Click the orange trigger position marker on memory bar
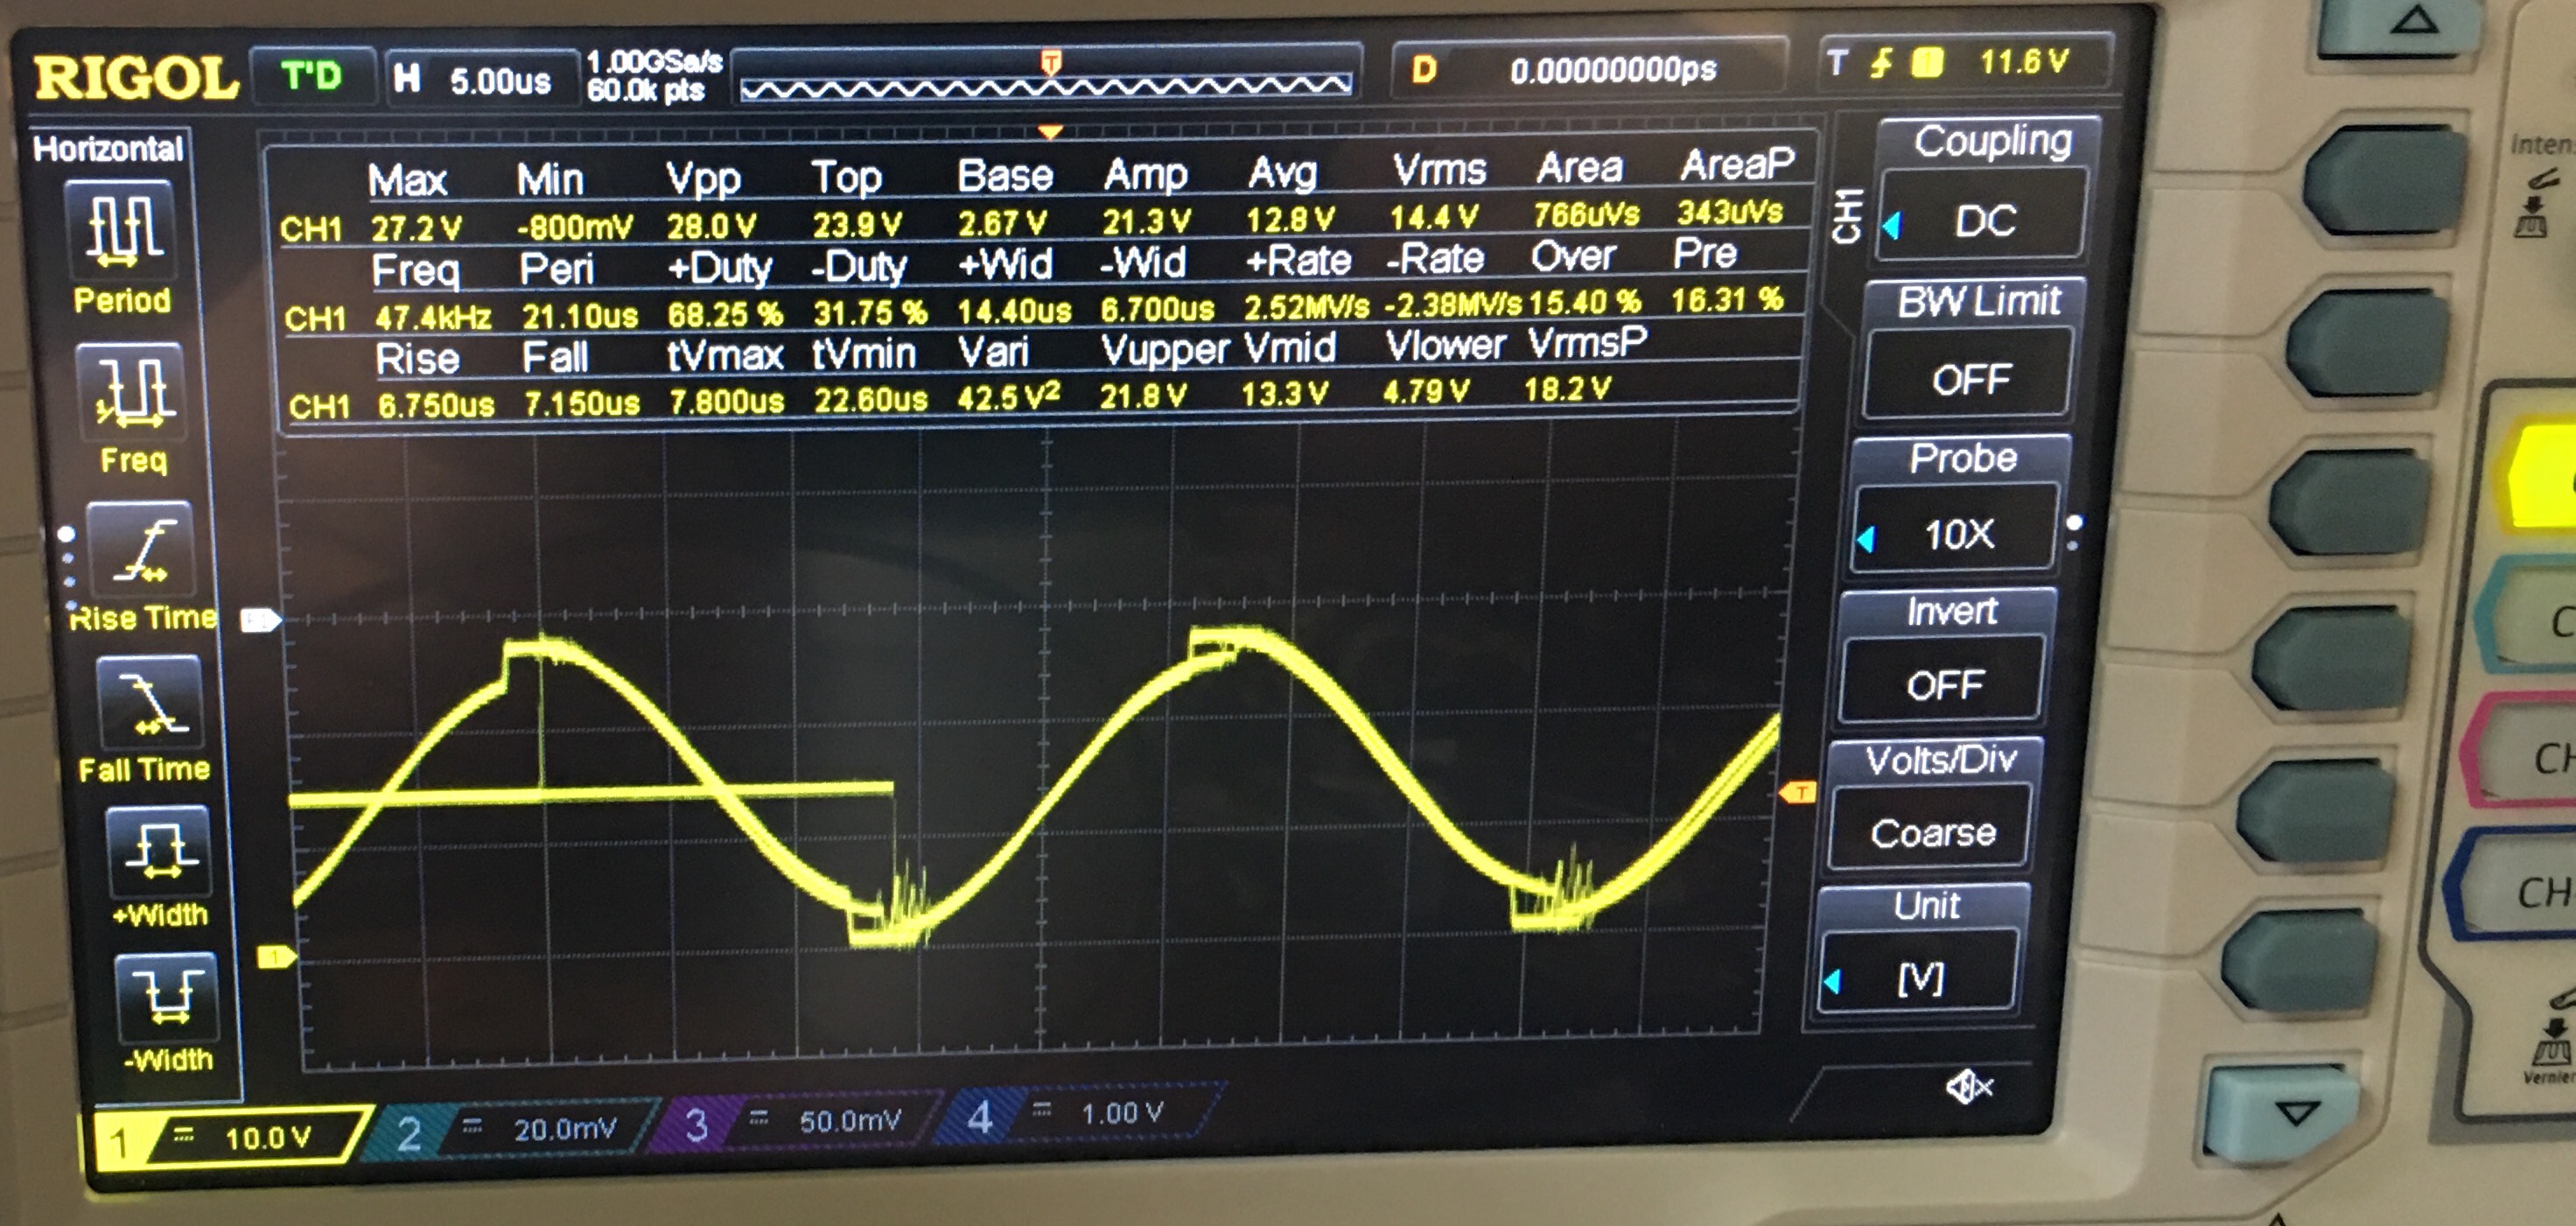Screen dimensions: 2576x1226 1050,64
